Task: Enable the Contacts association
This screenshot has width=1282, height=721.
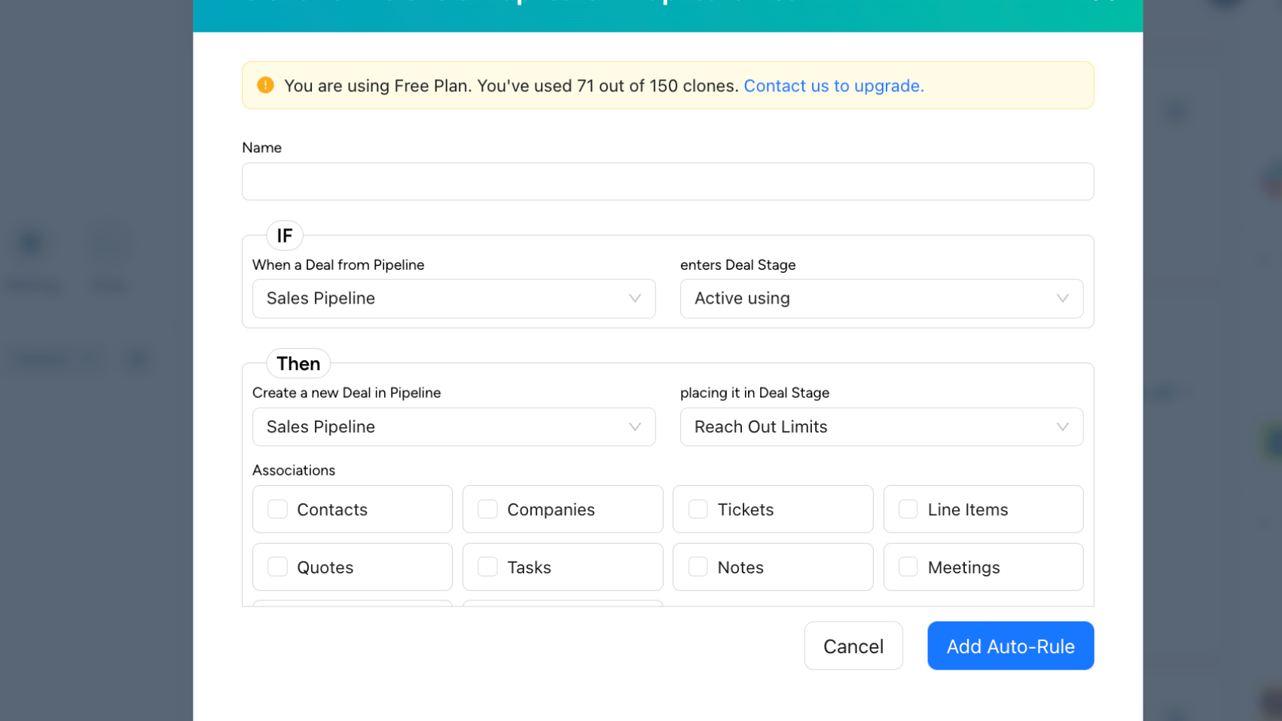Action: click(x=277, y=509)
